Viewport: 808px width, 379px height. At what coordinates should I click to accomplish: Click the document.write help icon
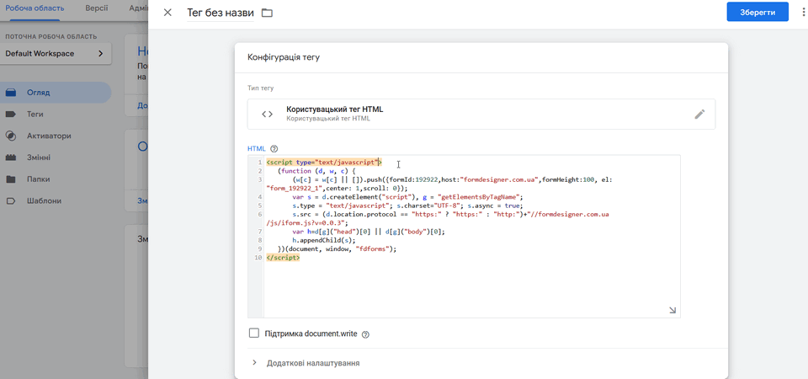click(365, 334)
